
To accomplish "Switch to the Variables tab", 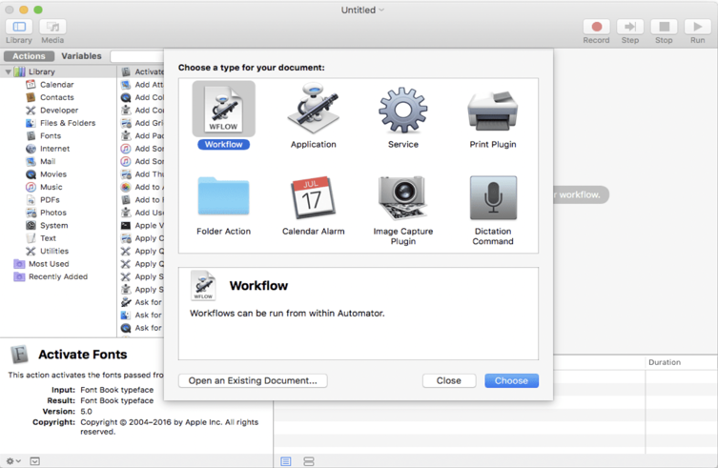I will 81,56.
